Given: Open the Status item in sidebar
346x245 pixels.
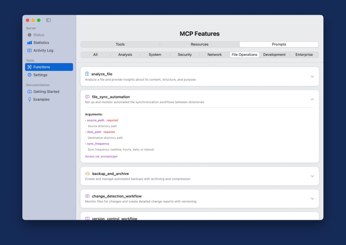Looking at the screenshot, I should [39, 35].
